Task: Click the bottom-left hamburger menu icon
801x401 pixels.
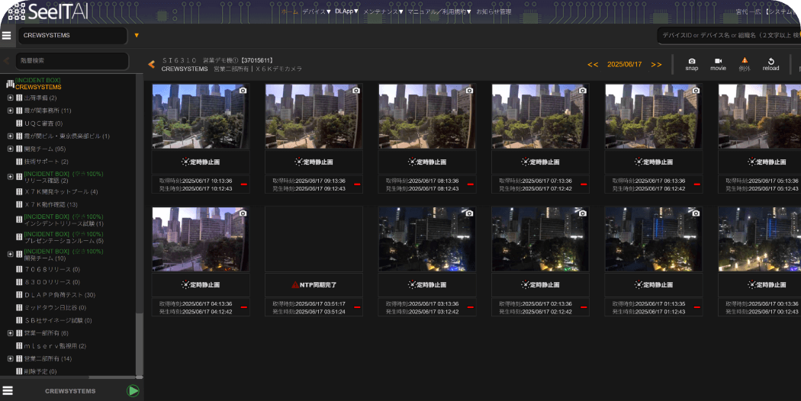Action: [8, 391]
